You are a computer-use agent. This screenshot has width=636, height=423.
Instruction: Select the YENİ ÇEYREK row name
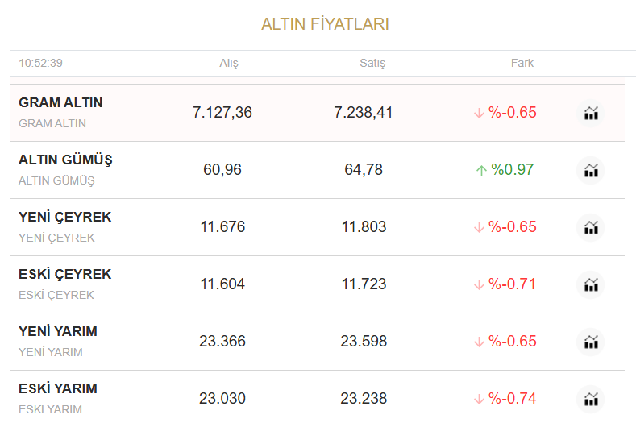point(64,218)
